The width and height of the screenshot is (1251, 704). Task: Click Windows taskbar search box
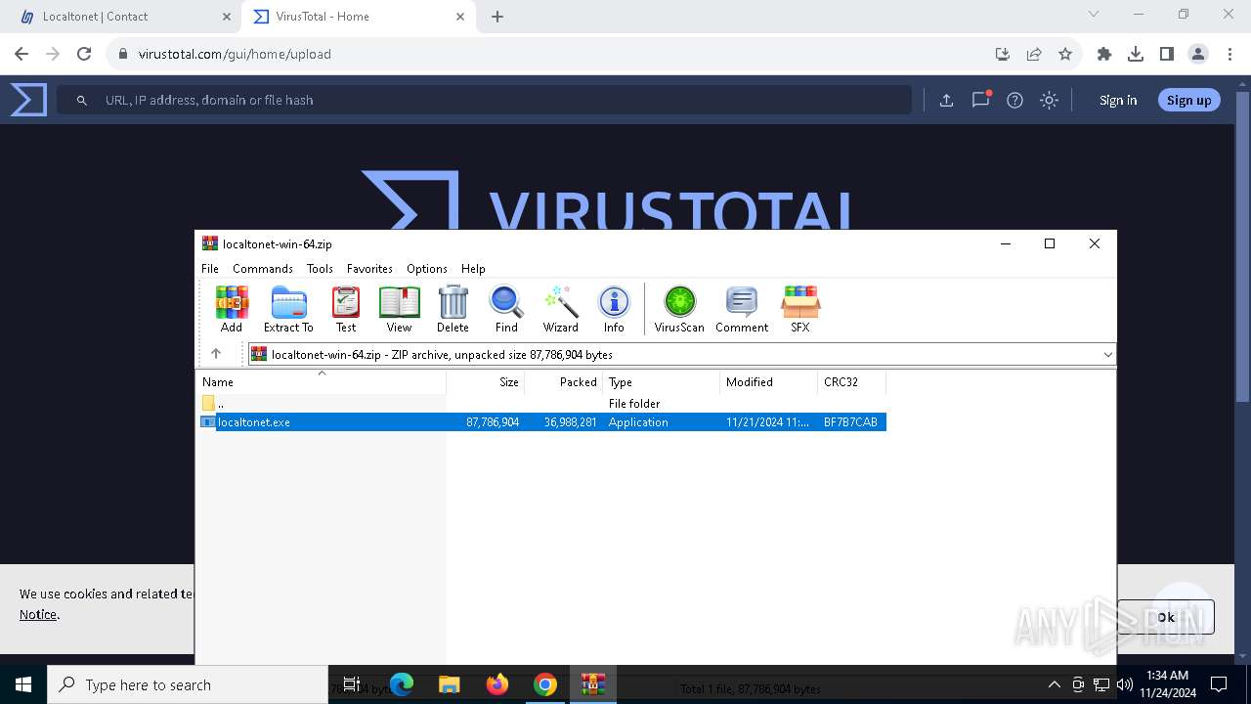[x=188, y=684]
